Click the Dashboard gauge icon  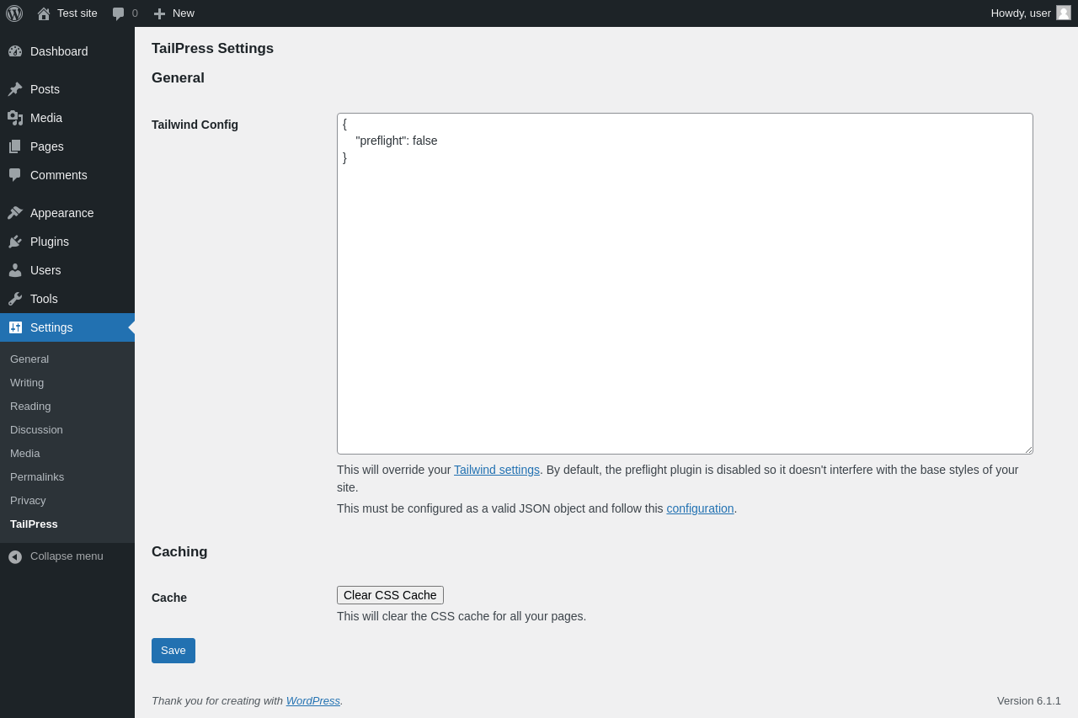click(x=15, y=51)
